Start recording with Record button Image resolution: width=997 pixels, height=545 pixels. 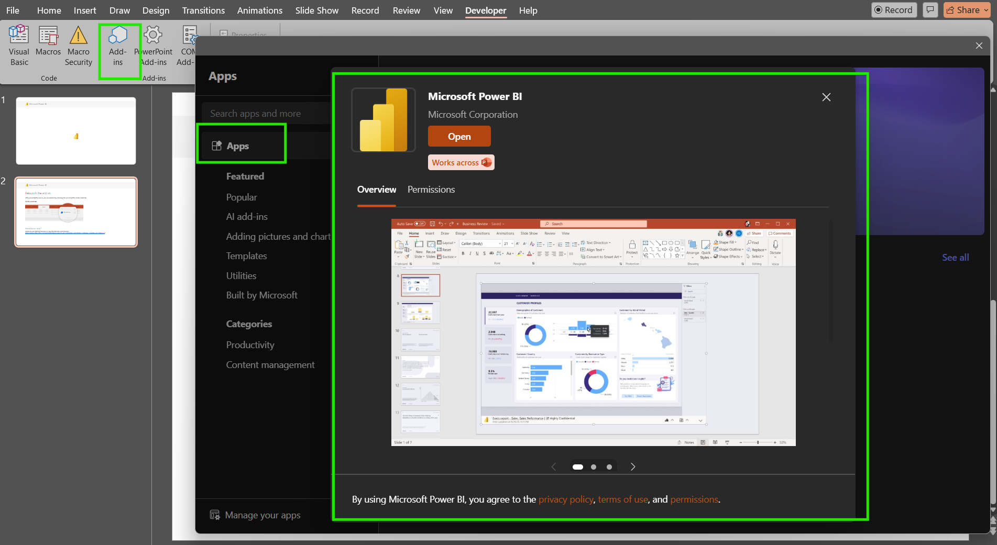coord(894,10)
